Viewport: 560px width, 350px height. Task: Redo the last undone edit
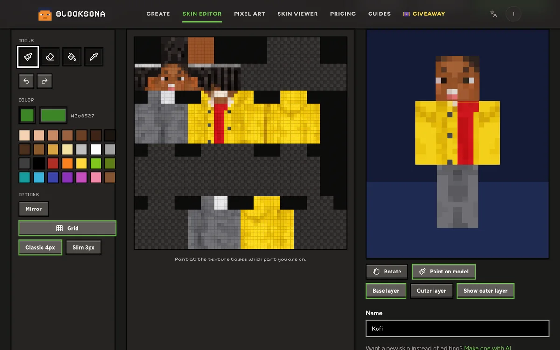[x=44, y=81]
